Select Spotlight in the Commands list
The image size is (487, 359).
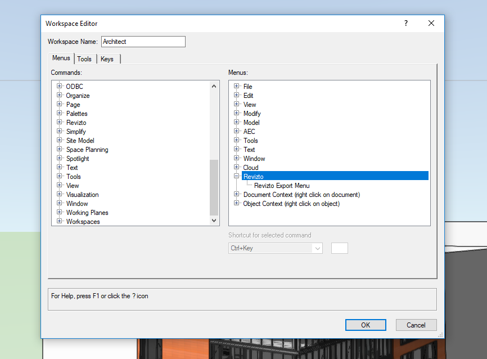pyautogui.click(x=78, y=159)
